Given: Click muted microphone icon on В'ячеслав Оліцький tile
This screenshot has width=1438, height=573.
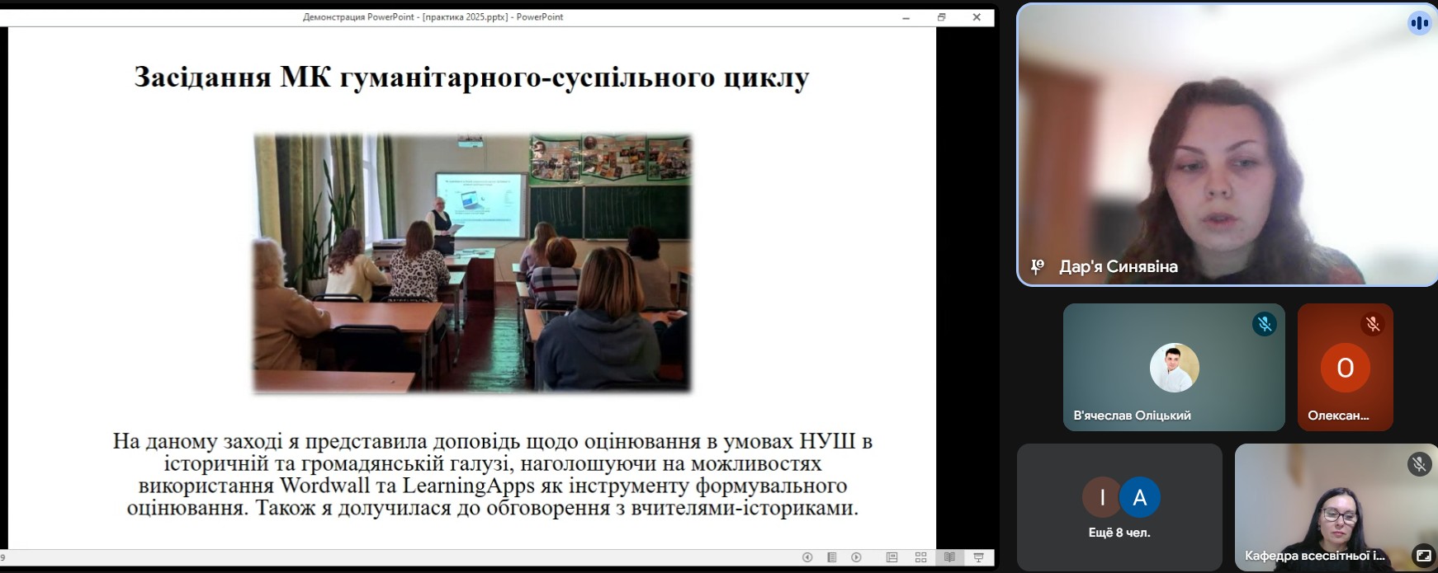Looking at the screenshot, I should point(1264,324).
